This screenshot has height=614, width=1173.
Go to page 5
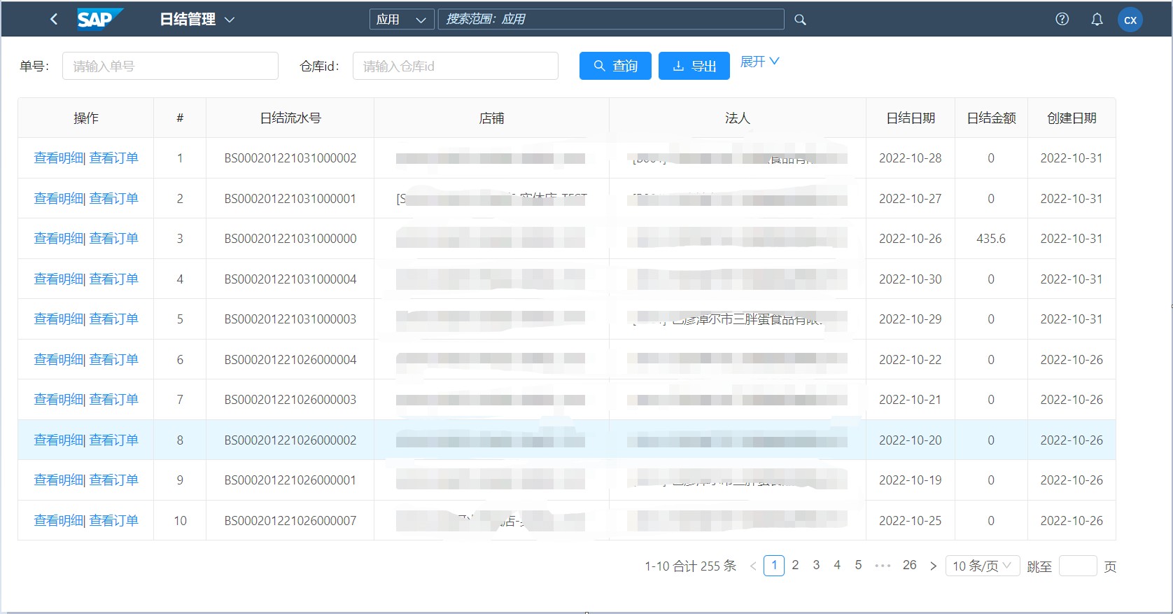click(858, 565)
